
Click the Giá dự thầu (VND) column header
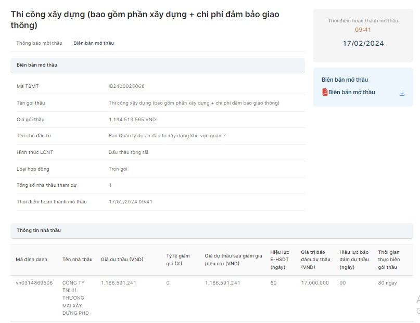122,259
